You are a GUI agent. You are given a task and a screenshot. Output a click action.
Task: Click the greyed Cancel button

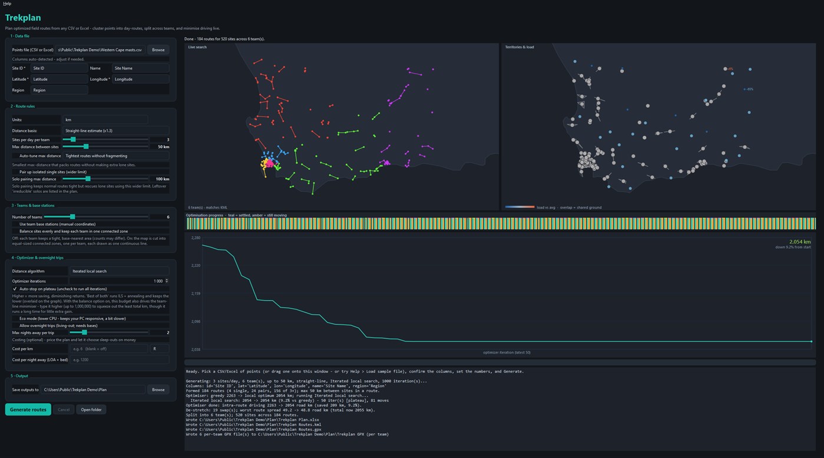coord(63,410)
